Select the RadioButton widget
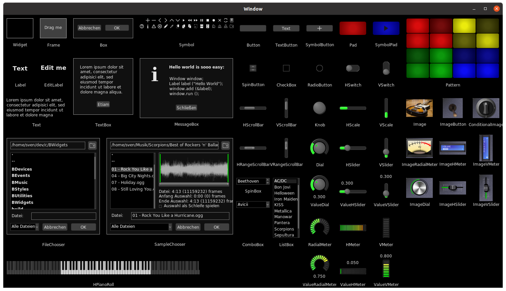Viewport: 506px width, 291px height. click(x=320, y=68)
